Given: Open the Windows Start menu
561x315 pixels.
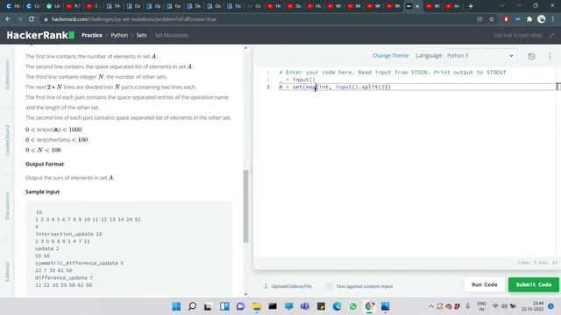Looking at the screenshot, I should click(176, 306).
